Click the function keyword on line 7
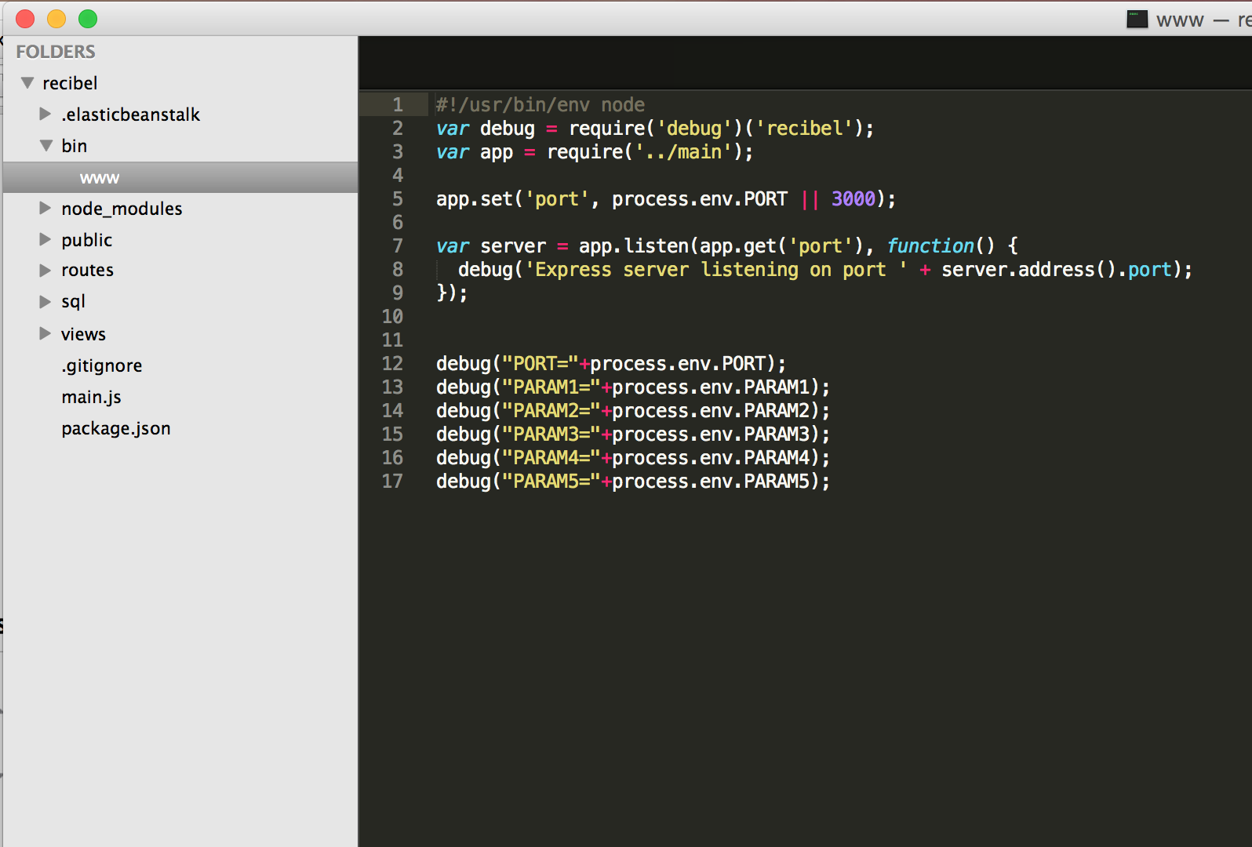This screenshot has width=1252, height=847. click(930, 245)
